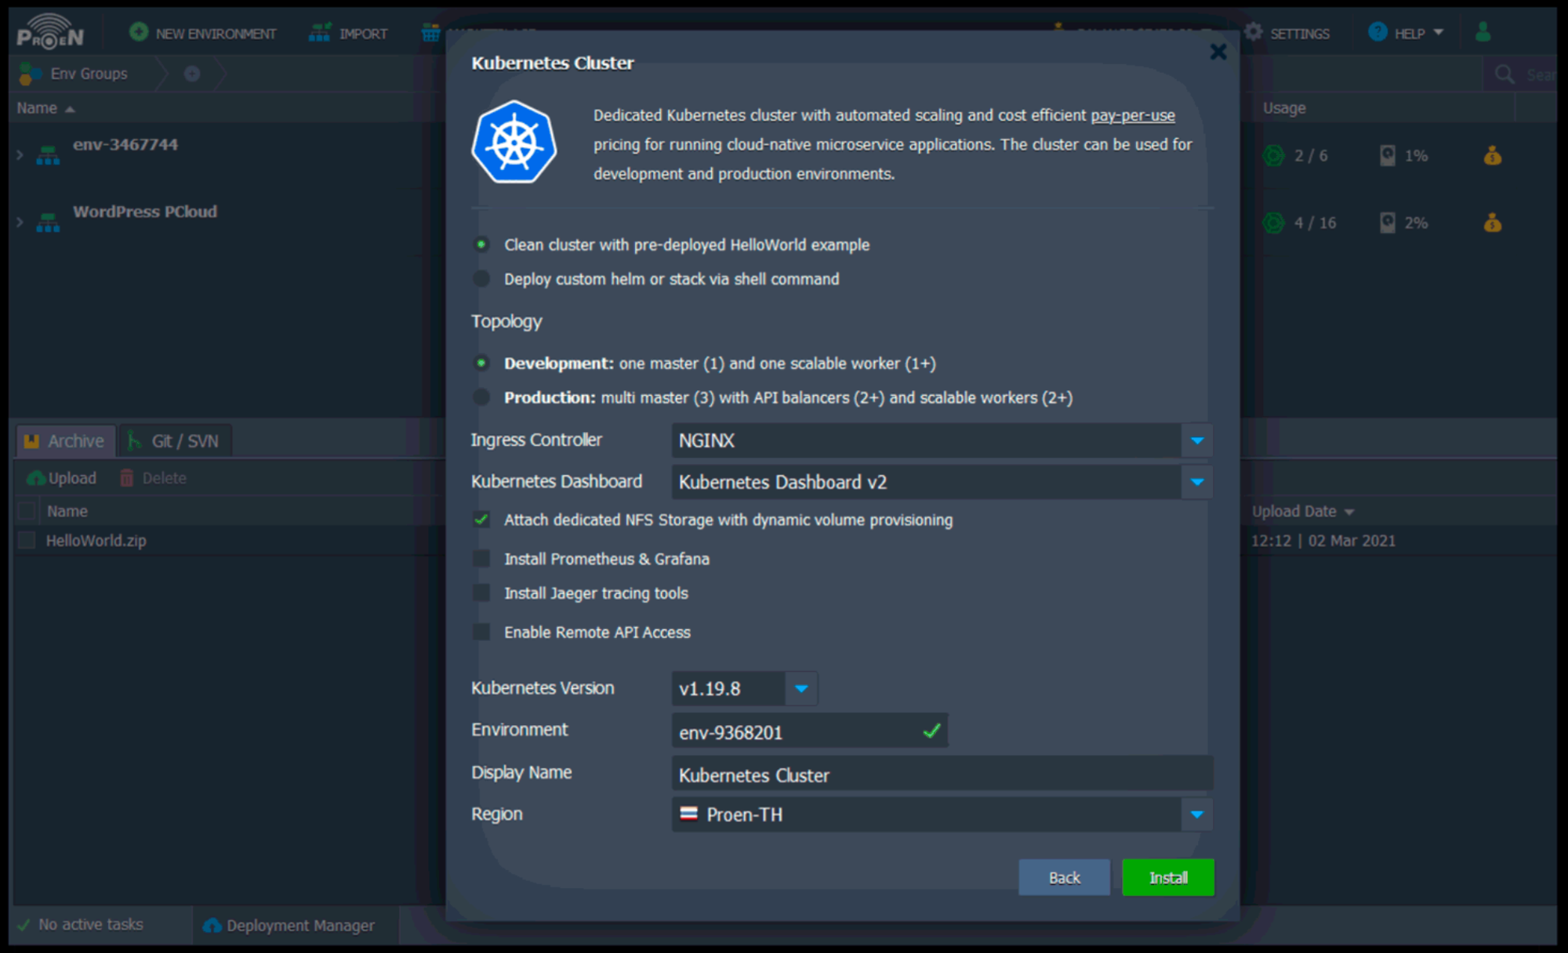Open Kubernetes Dashboard dropdown
This screenshot has width=1568, height=953.
click(1196, 482)
